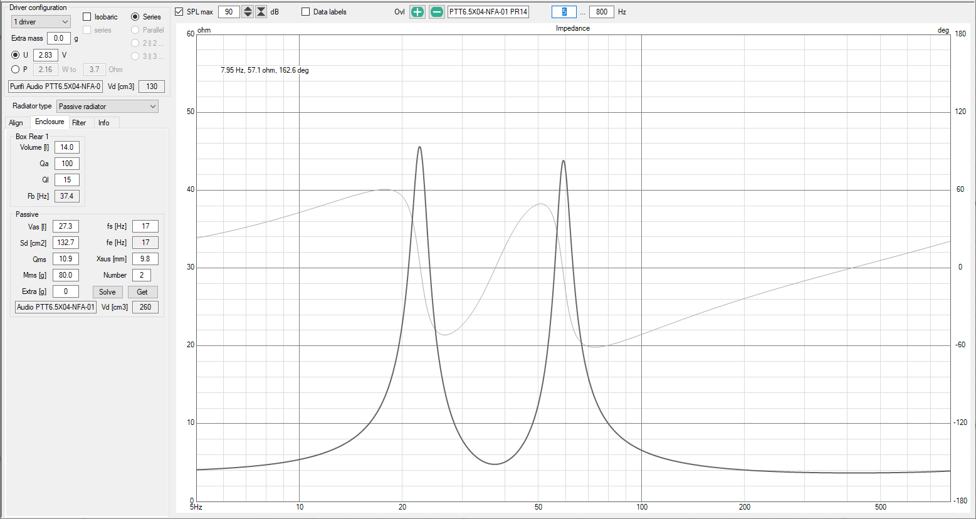This screenshot has height=519, width=976.
Task: Click the passive Extra [g] 0 field
Action: tap(66, 291)
